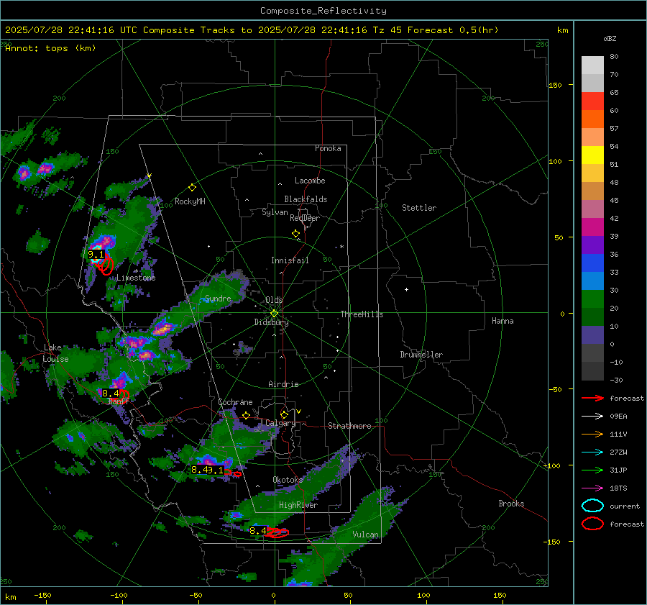Screen dimensions: 647x605
Task: Select the Blackfalds city label
Action: 306,199
